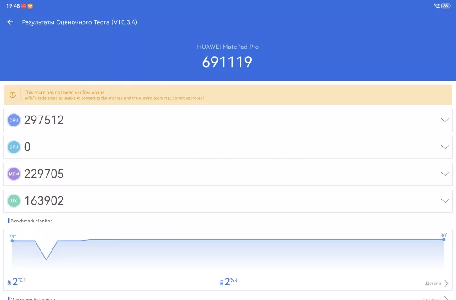
Task: Expand the GPU 0 score row
Action: [228, 147]
